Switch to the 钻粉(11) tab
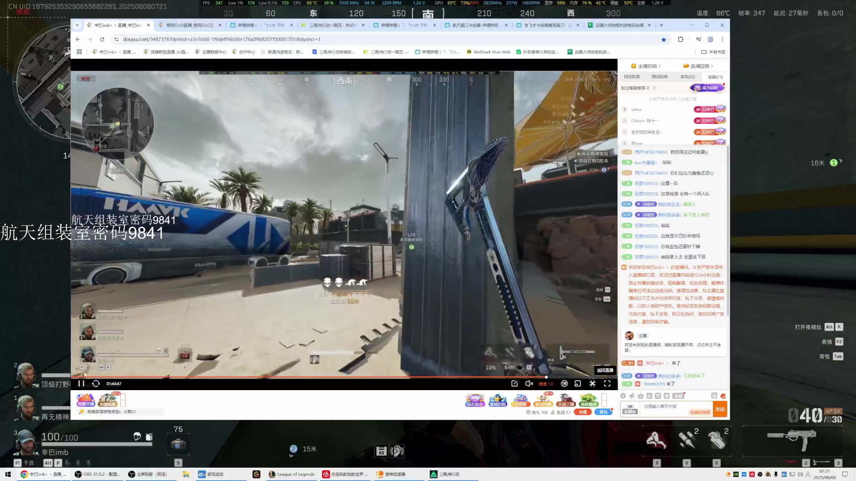 coord(716,77)
